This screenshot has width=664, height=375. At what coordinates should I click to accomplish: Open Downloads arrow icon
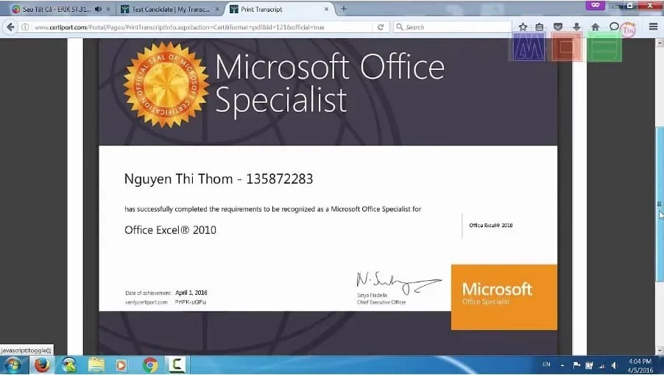click(576, 27)
